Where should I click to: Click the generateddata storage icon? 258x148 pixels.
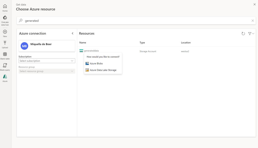(81, 51)
